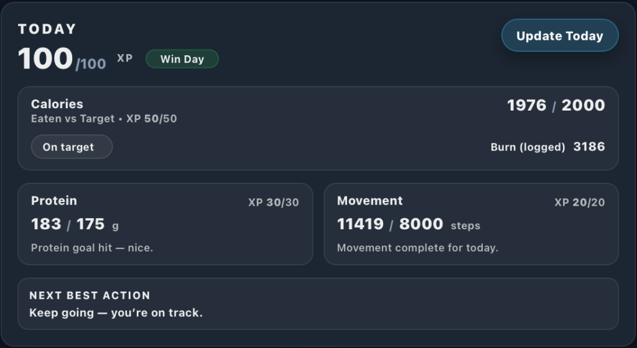
Task: Click the Update Today button
Action: point(560,36)
